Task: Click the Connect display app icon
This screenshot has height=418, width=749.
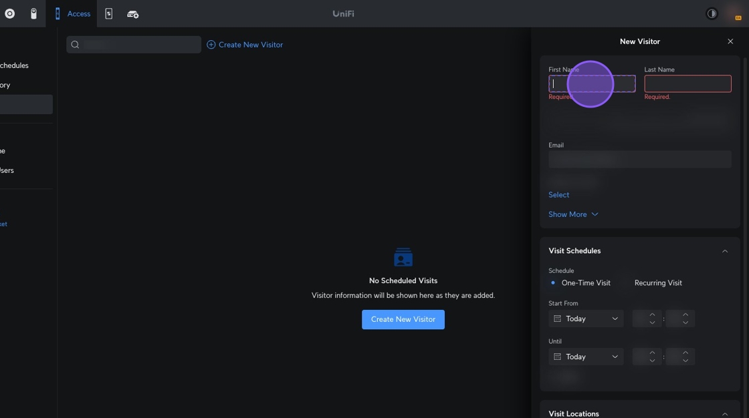Action: [x=109, y=13]
